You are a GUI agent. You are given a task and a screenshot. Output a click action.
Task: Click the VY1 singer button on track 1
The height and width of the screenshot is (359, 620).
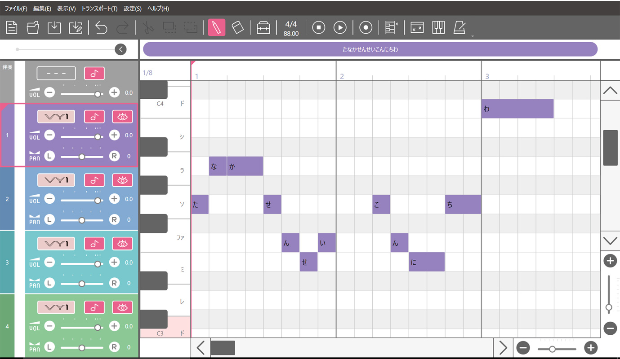point(57,117)
